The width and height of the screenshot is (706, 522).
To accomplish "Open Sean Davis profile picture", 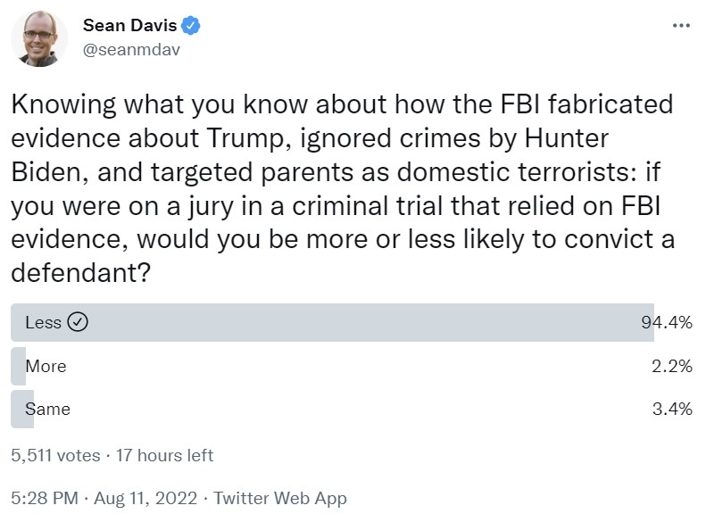I will (39, 38).
